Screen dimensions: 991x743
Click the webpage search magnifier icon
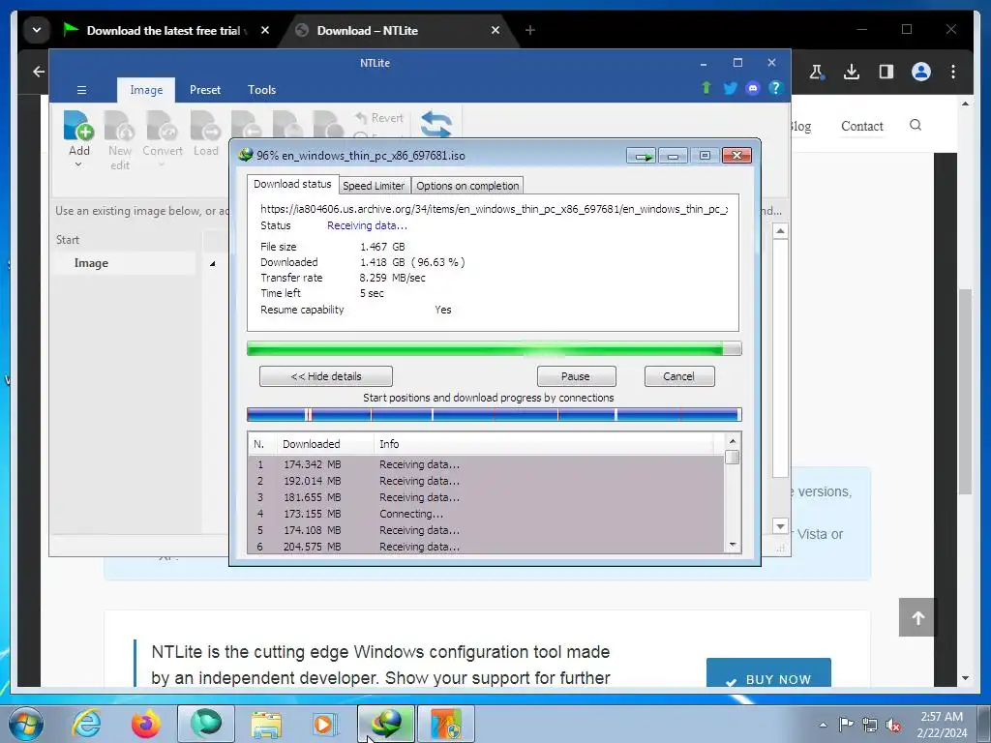(x=916, y=125)
